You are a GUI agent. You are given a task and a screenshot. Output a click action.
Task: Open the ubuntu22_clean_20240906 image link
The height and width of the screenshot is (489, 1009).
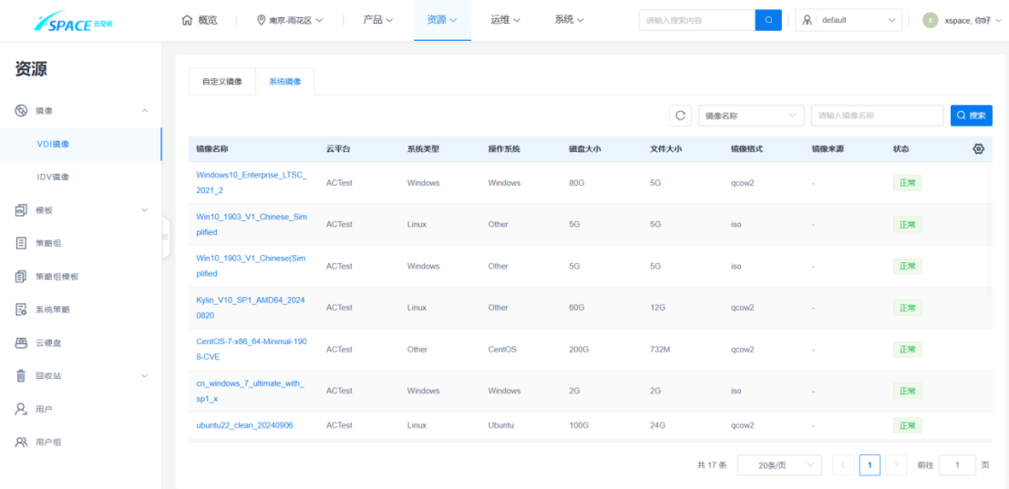tap(244, 425)
